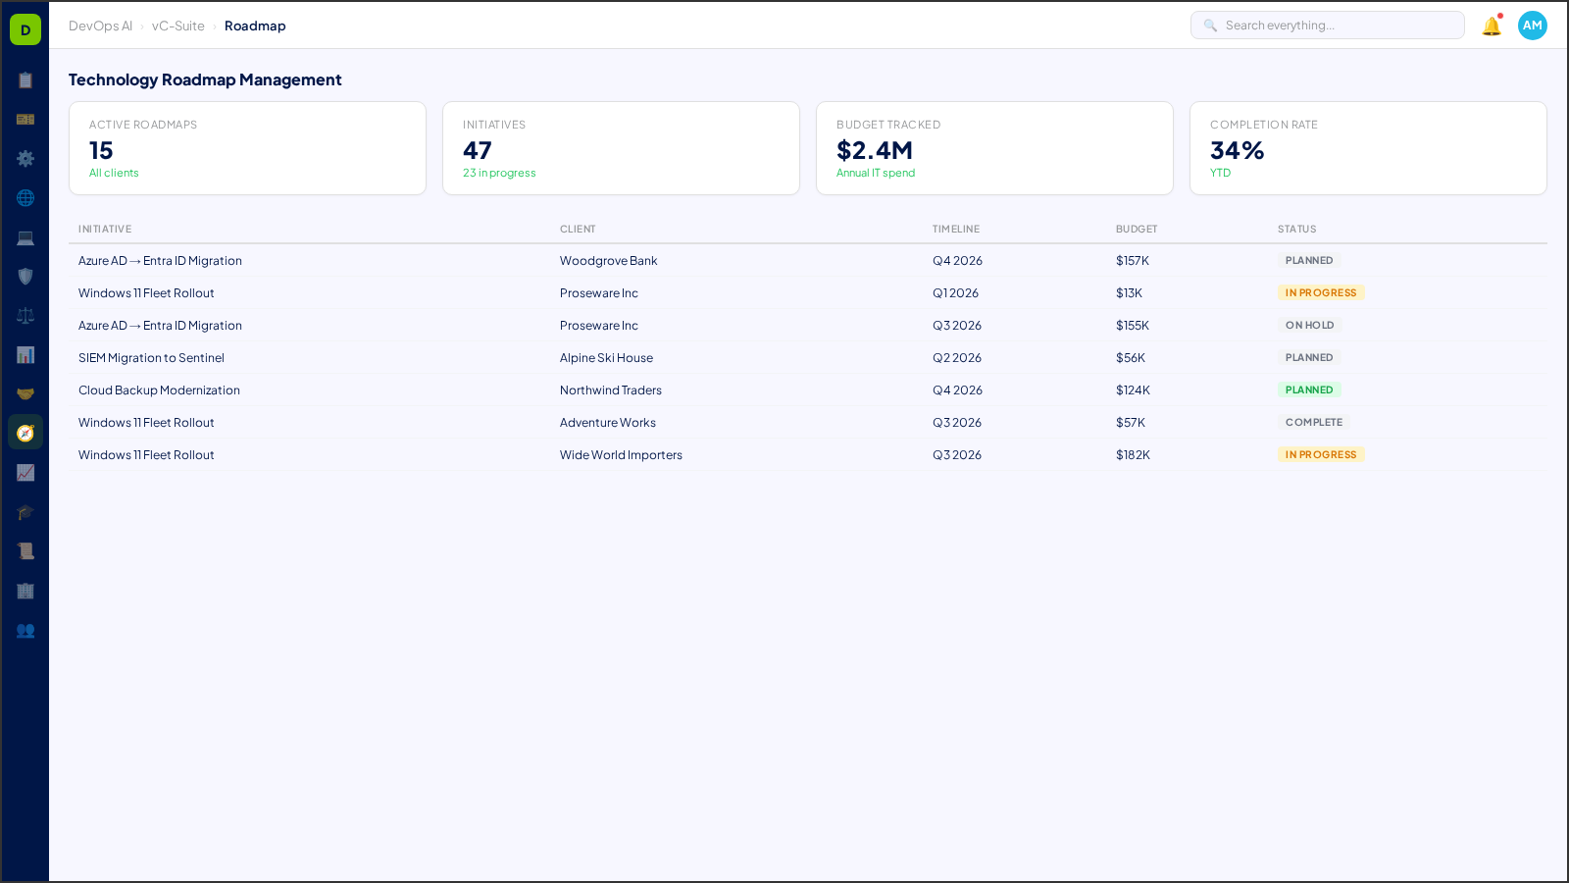Open the notifications bell
This screenshot has width=1569, height=883.
click(x=1491, y=26)
